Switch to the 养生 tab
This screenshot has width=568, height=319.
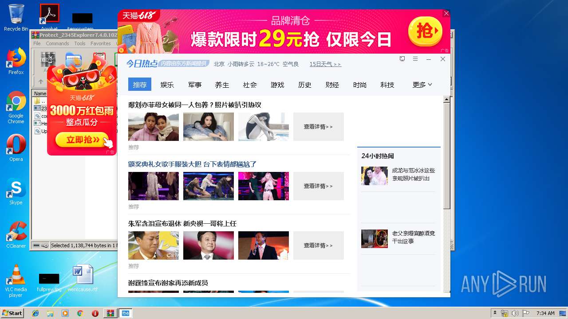222,85
